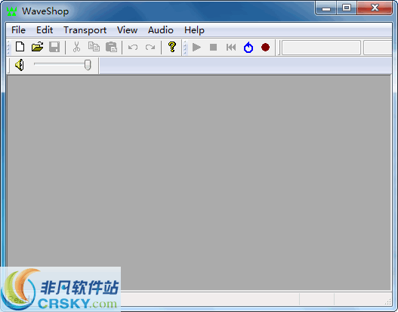Open the Help menu
398x312 pixels.
(x=194, y=30)
